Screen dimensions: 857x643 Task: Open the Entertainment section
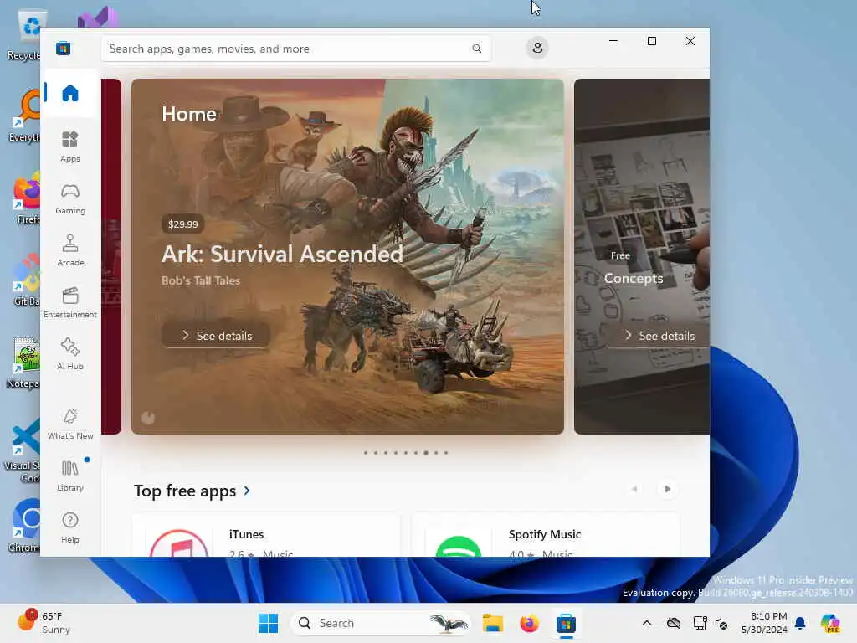(x=70, y=303)
